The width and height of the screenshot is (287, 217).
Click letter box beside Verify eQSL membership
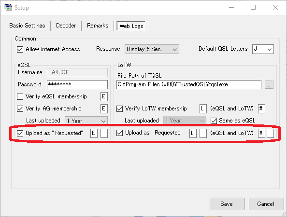[x=104, y=96]
